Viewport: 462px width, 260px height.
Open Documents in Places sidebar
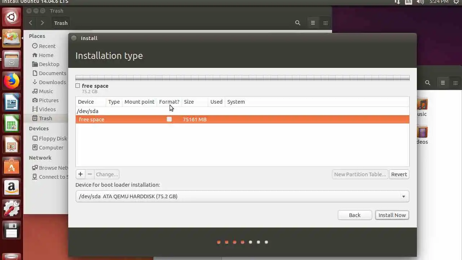pyautogui.click(x=49, y=73)
